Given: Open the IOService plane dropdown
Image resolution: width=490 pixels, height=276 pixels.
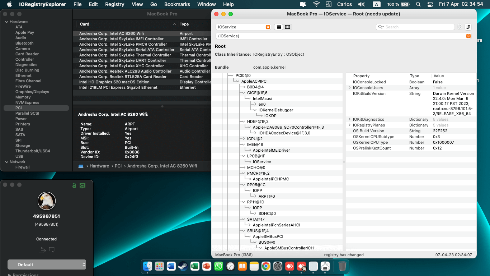Looking at the screenshot, I should (x=243, y=27).
